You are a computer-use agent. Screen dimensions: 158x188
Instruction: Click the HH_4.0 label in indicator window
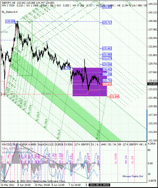126,160
